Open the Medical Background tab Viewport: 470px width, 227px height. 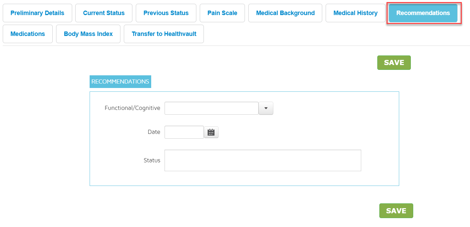point(285,13)
